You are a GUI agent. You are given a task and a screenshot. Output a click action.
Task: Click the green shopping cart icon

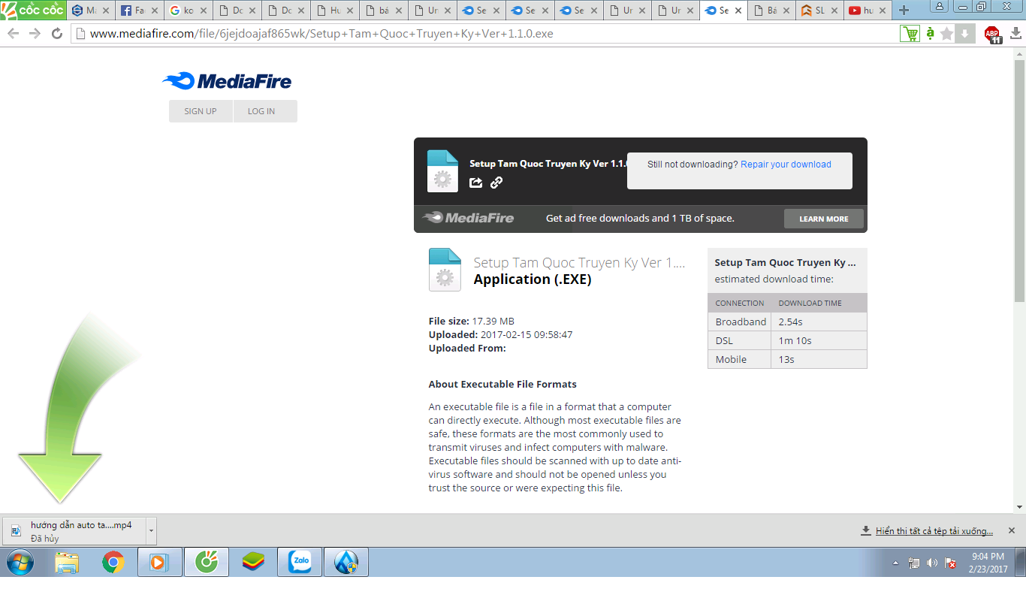tap(910, 34)
